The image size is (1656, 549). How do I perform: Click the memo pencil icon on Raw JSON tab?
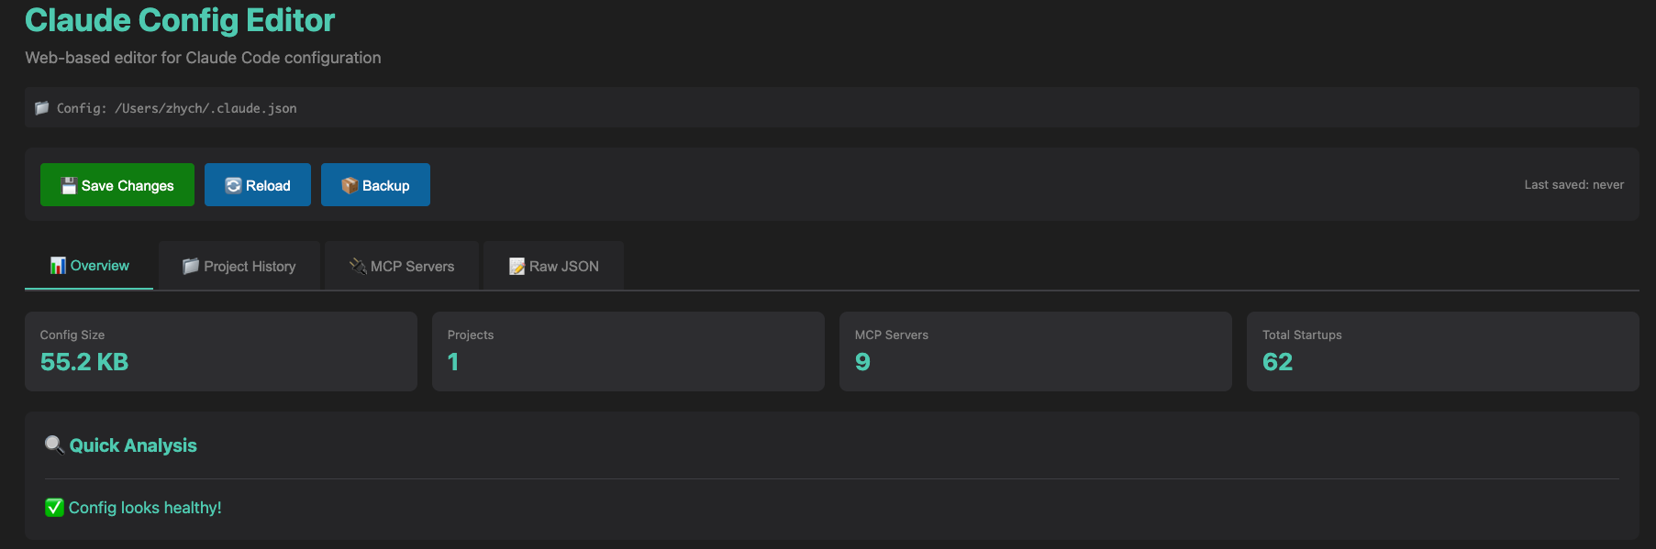517,267
